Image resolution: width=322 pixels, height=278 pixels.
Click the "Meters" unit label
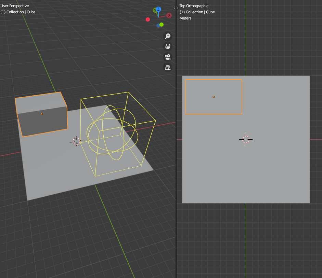[x=185, y=18]
